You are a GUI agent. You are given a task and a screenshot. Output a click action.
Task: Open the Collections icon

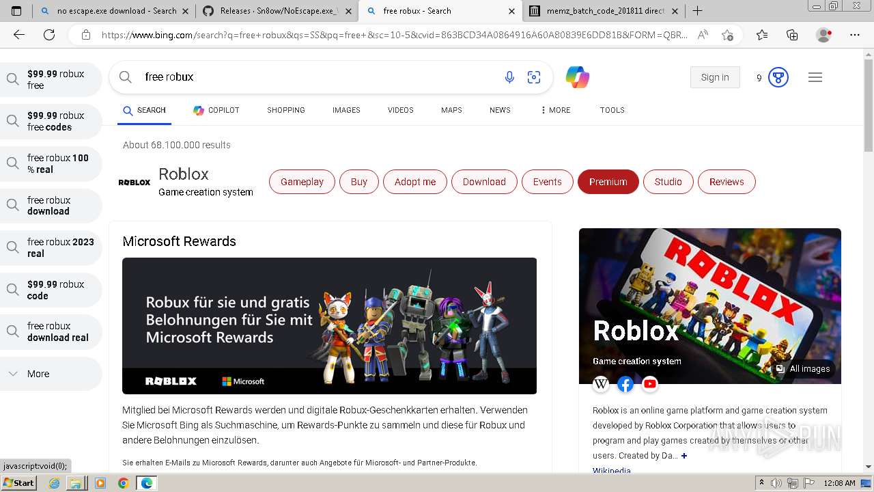coord(792,35)
